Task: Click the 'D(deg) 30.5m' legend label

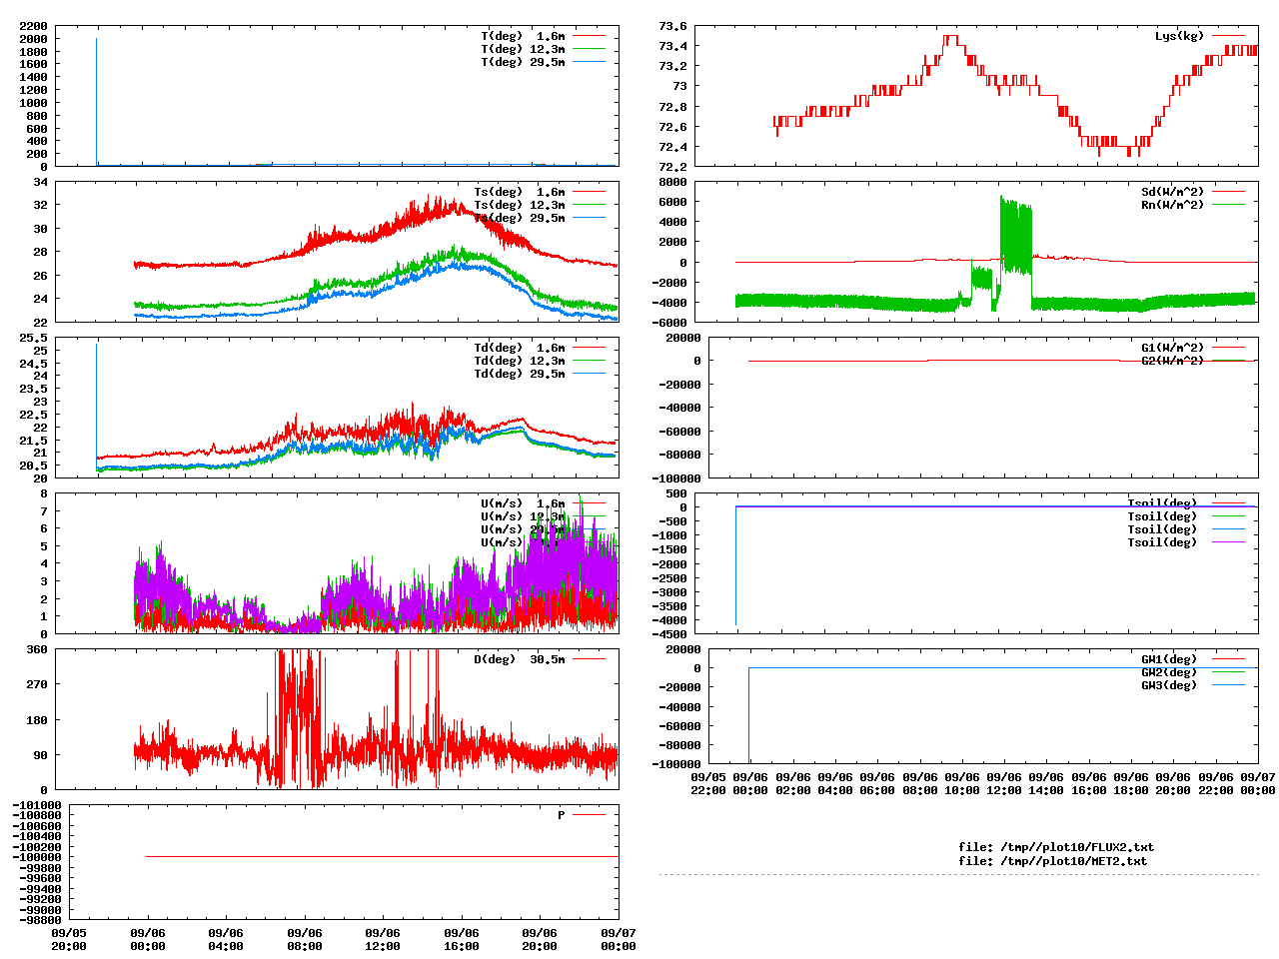Action: point(520,659)
